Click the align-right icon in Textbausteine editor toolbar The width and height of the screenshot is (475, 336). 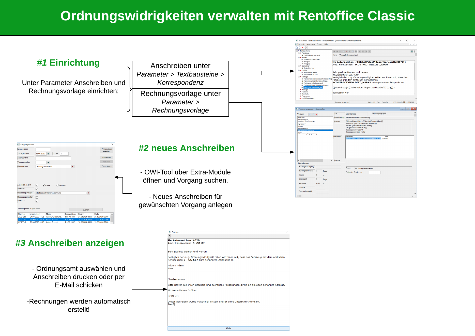(366, 51)
